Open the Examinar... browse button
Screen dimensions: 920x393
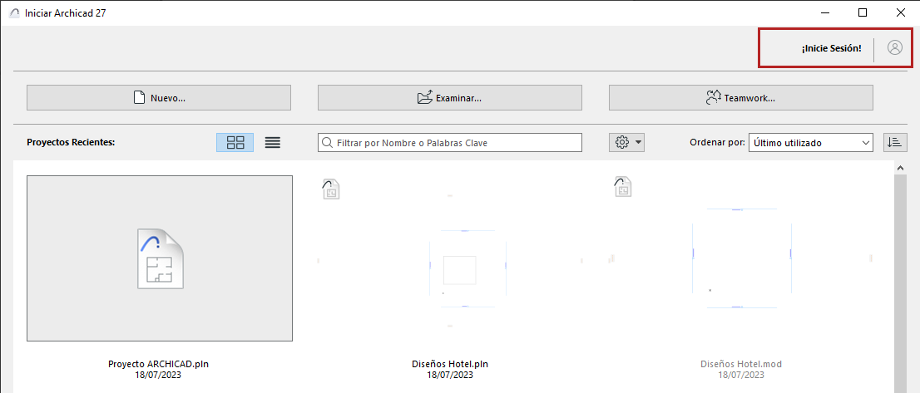point(449,98)
